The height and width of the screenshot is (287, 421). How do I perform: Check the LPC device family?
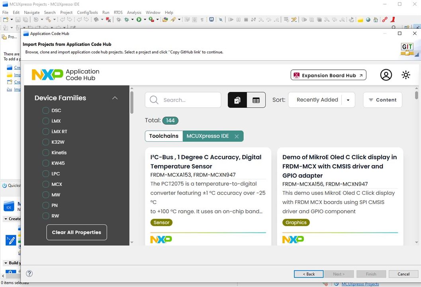[x=46, y=174]
